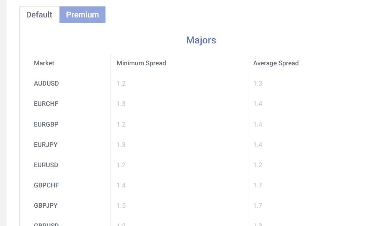Click the Majors section heading

click(201, 40)
